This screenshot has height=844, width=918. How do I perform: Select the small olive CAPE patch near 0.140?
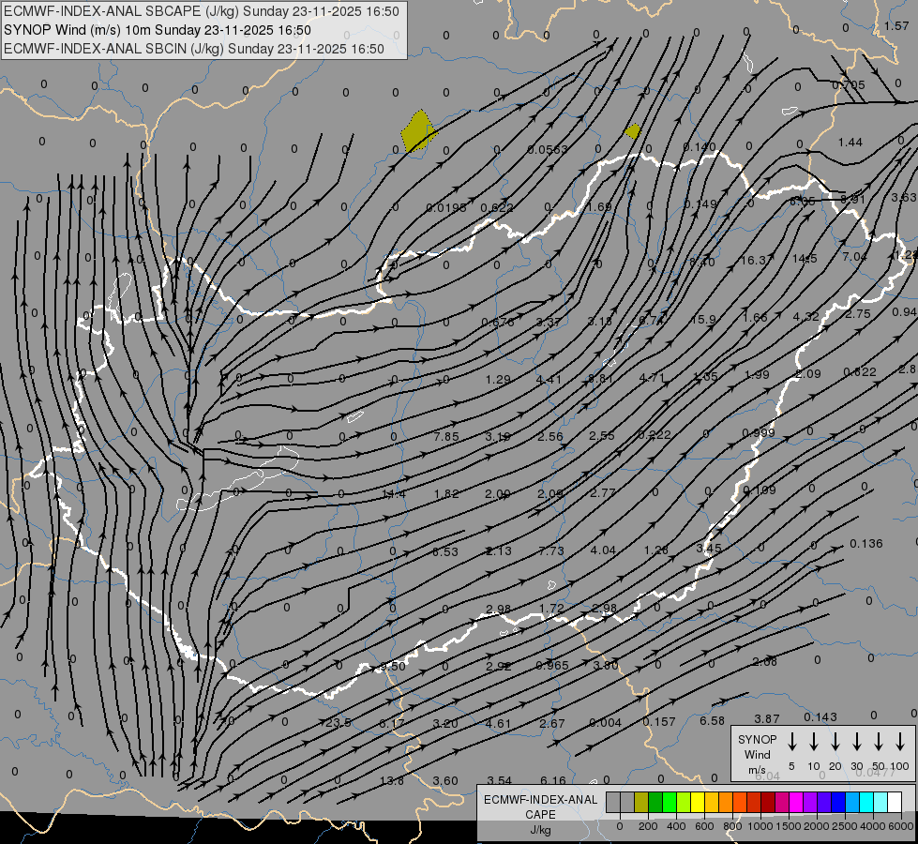pos(633,131)
